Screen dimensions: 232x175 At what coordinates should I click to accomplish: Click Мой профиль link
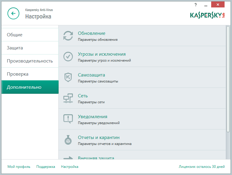tap(19, 167)
